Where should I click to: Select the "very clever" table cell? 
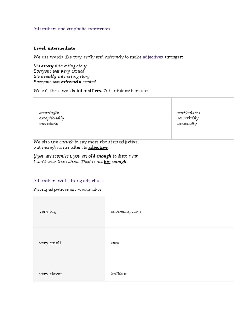tap(51, 274)
